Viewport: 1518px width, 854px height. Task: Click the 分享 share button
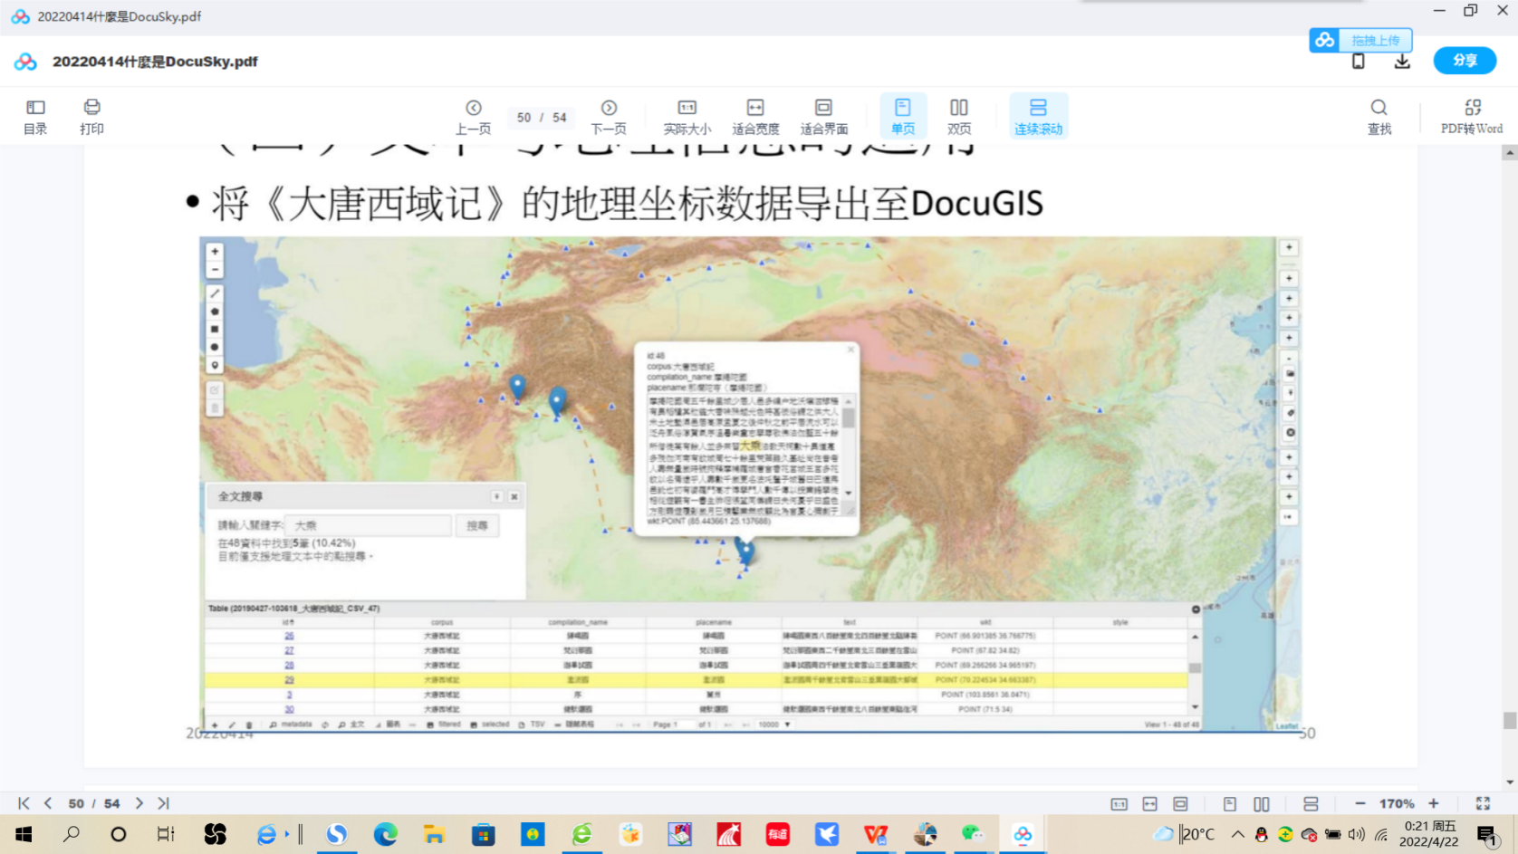click(1465, 61)
